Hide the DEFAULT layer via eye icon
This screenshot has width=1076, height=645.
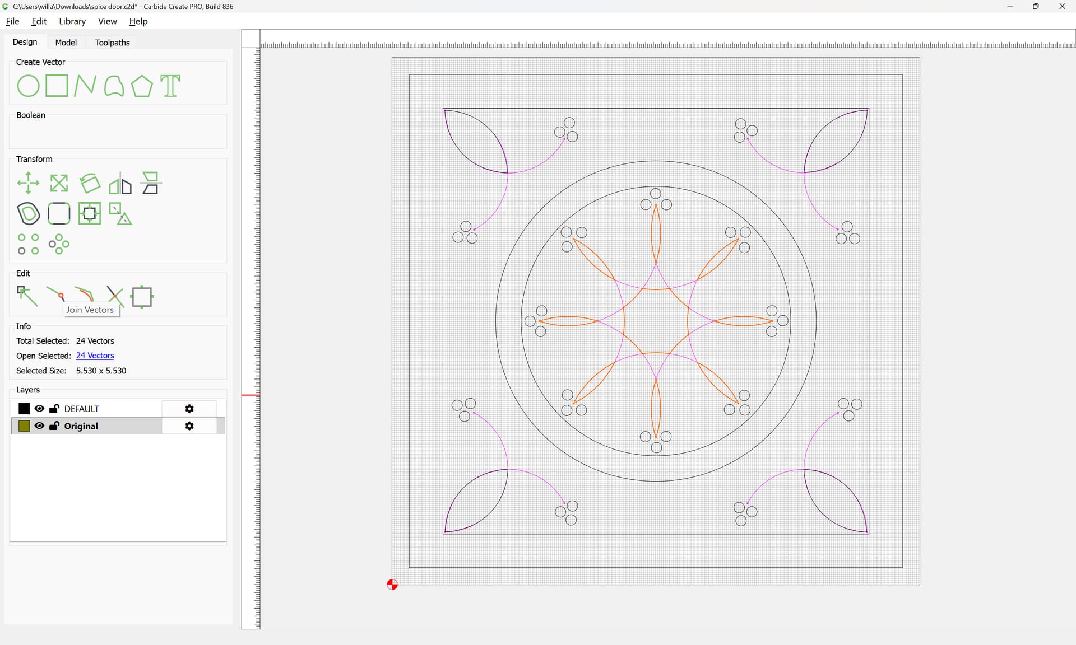pos(39,409)
